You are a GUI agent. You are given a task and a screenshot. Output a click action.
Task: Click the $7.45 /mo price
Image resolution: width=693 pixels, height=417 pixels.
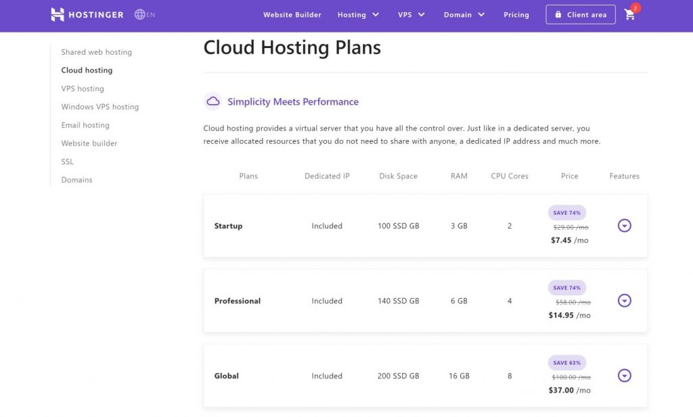569,240
